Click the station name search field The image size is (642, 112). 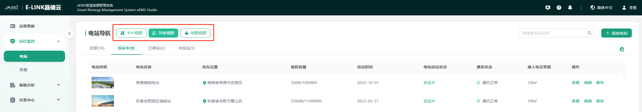(553, 33)
